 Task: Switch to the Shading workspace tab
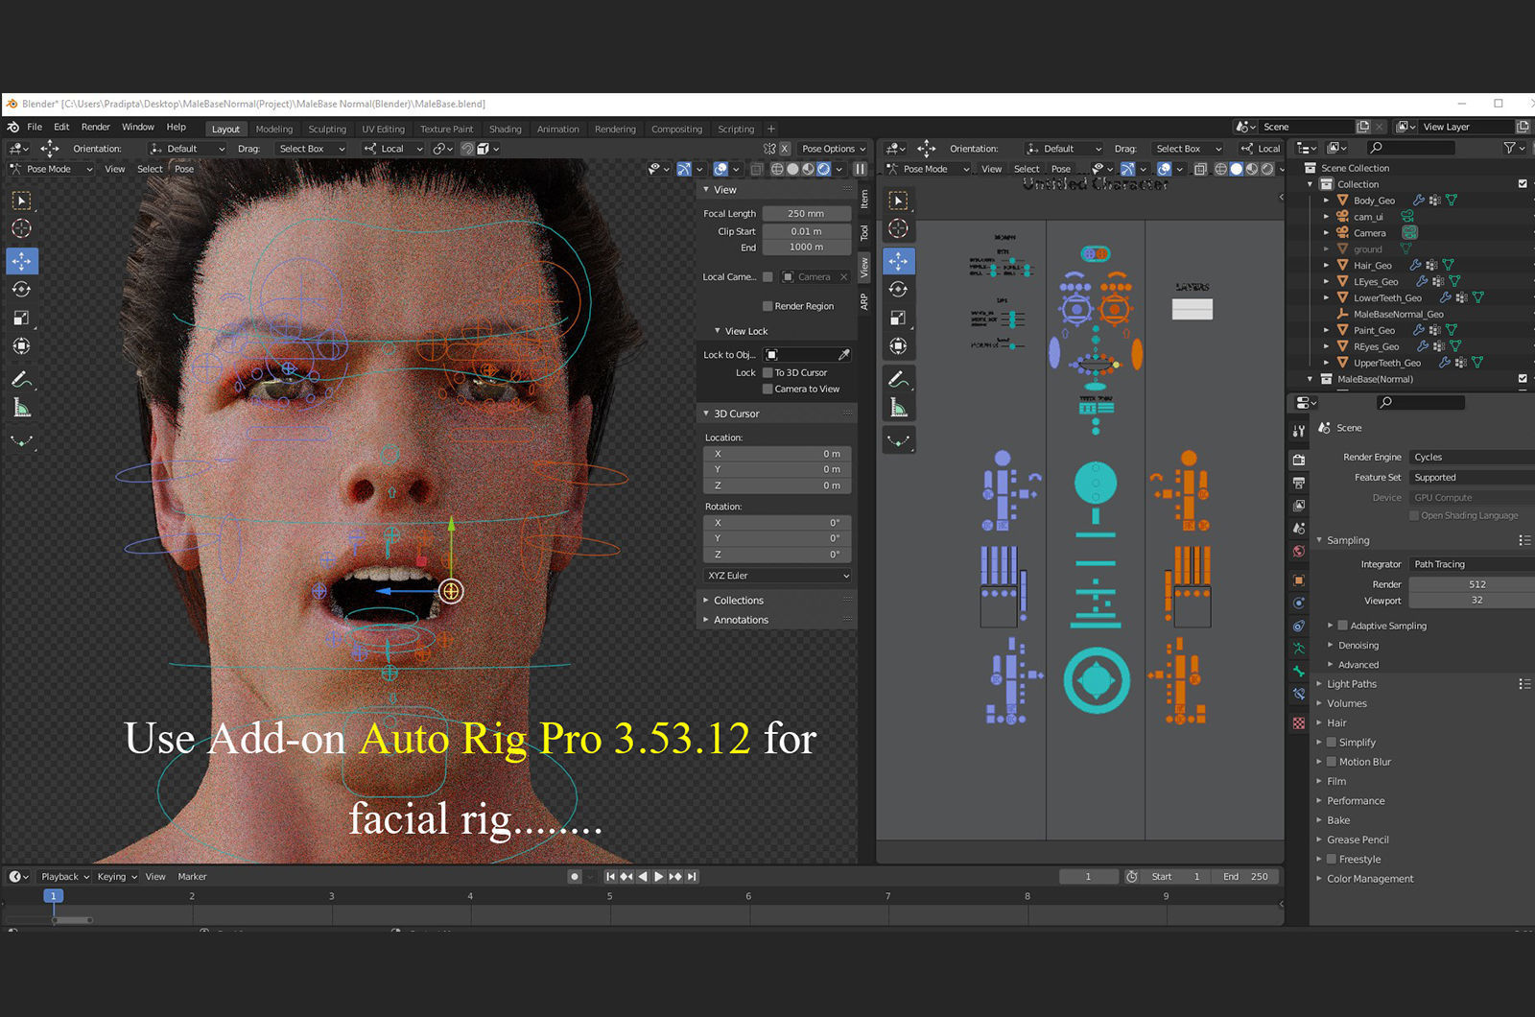tap(506, 129)
